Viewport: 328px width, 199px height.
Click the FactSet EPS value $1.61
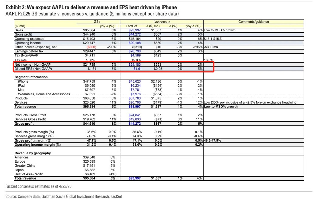click(x=137, y=69)
